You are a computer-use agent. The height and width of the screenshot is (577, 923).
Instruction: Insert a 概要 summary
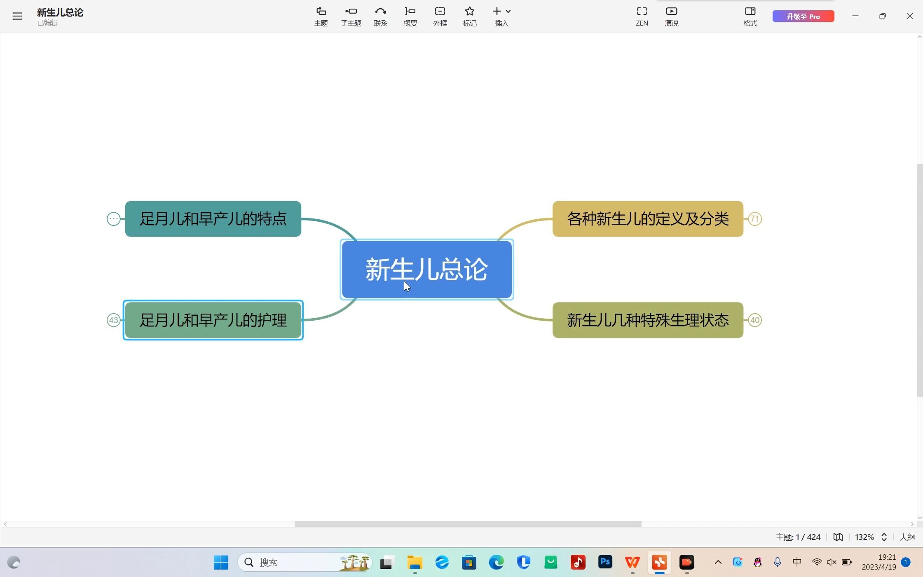[x=410, y=16]
